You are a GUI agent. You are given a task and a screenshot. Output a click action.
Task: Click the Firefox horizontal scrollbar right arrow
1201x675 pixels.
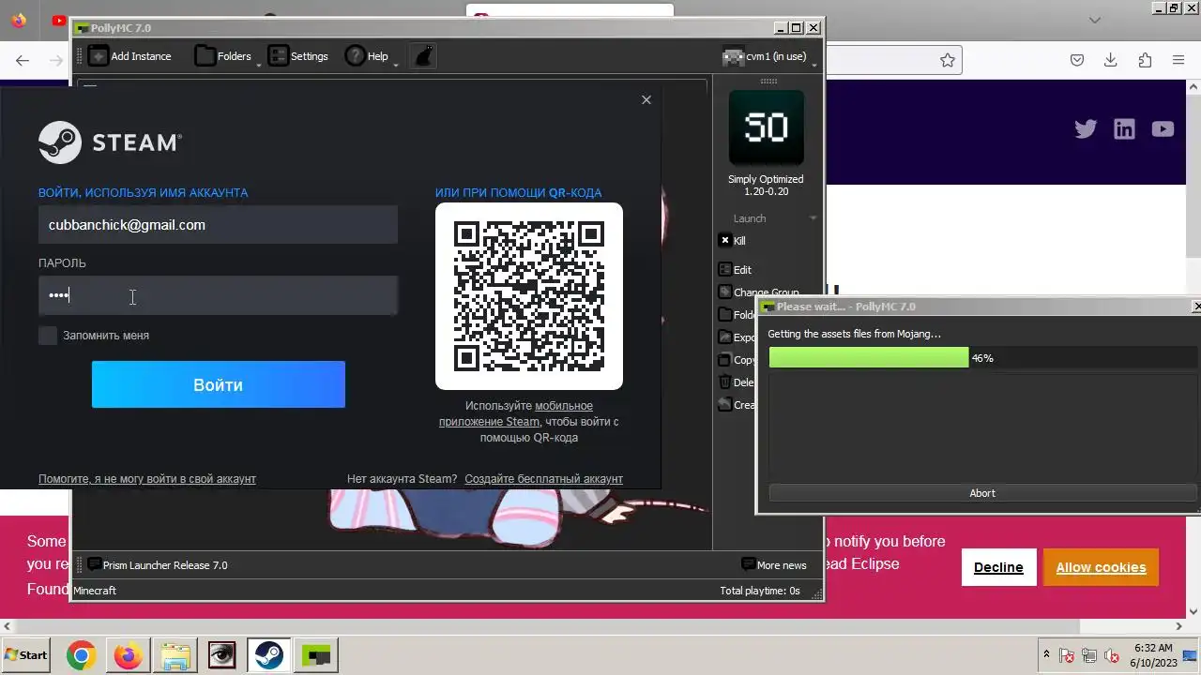tap(1179, 626)
